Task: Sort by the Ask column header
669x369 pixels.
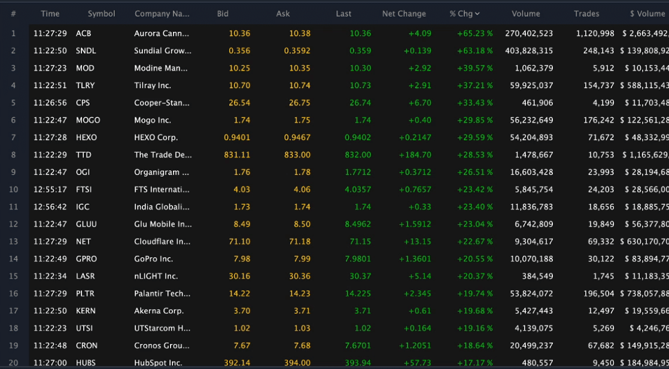Action: (x=283, y=14)
